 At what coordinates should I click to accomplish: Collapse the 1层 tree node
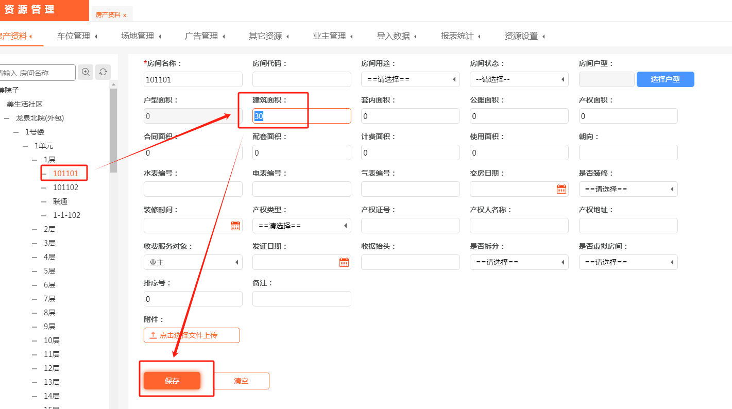(35, 160)
